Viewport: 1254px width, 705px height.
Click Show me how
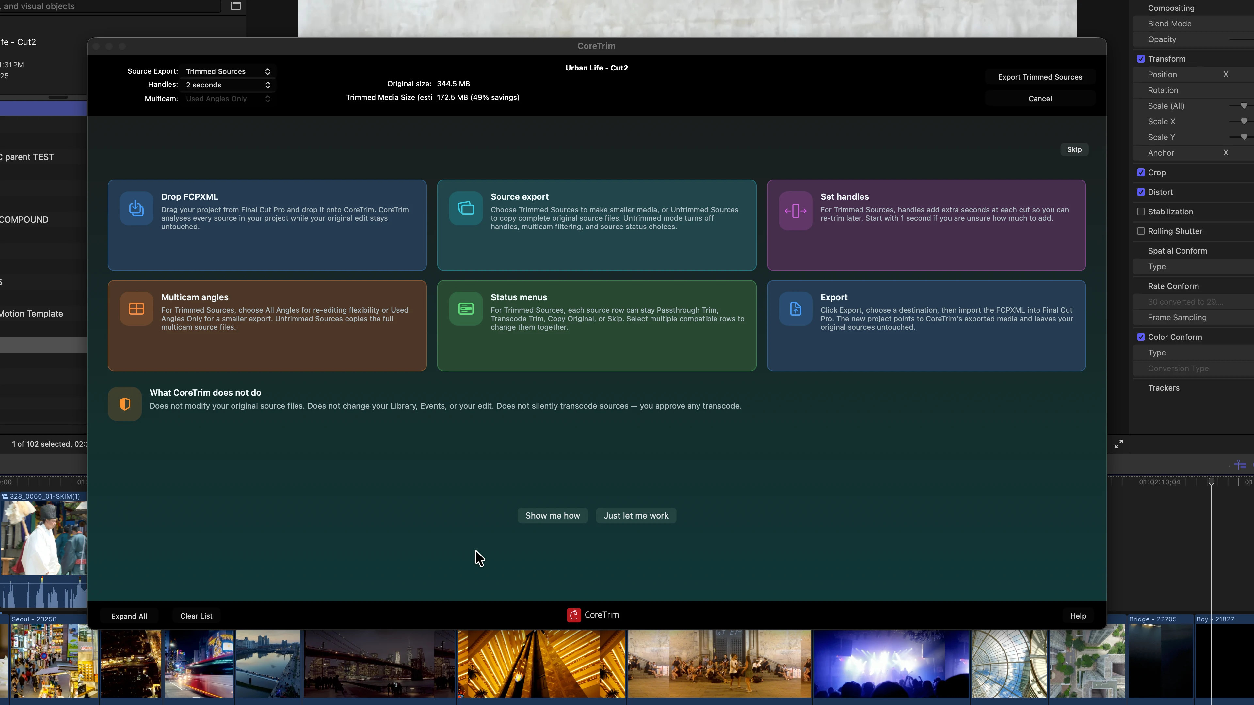point(553,516)
